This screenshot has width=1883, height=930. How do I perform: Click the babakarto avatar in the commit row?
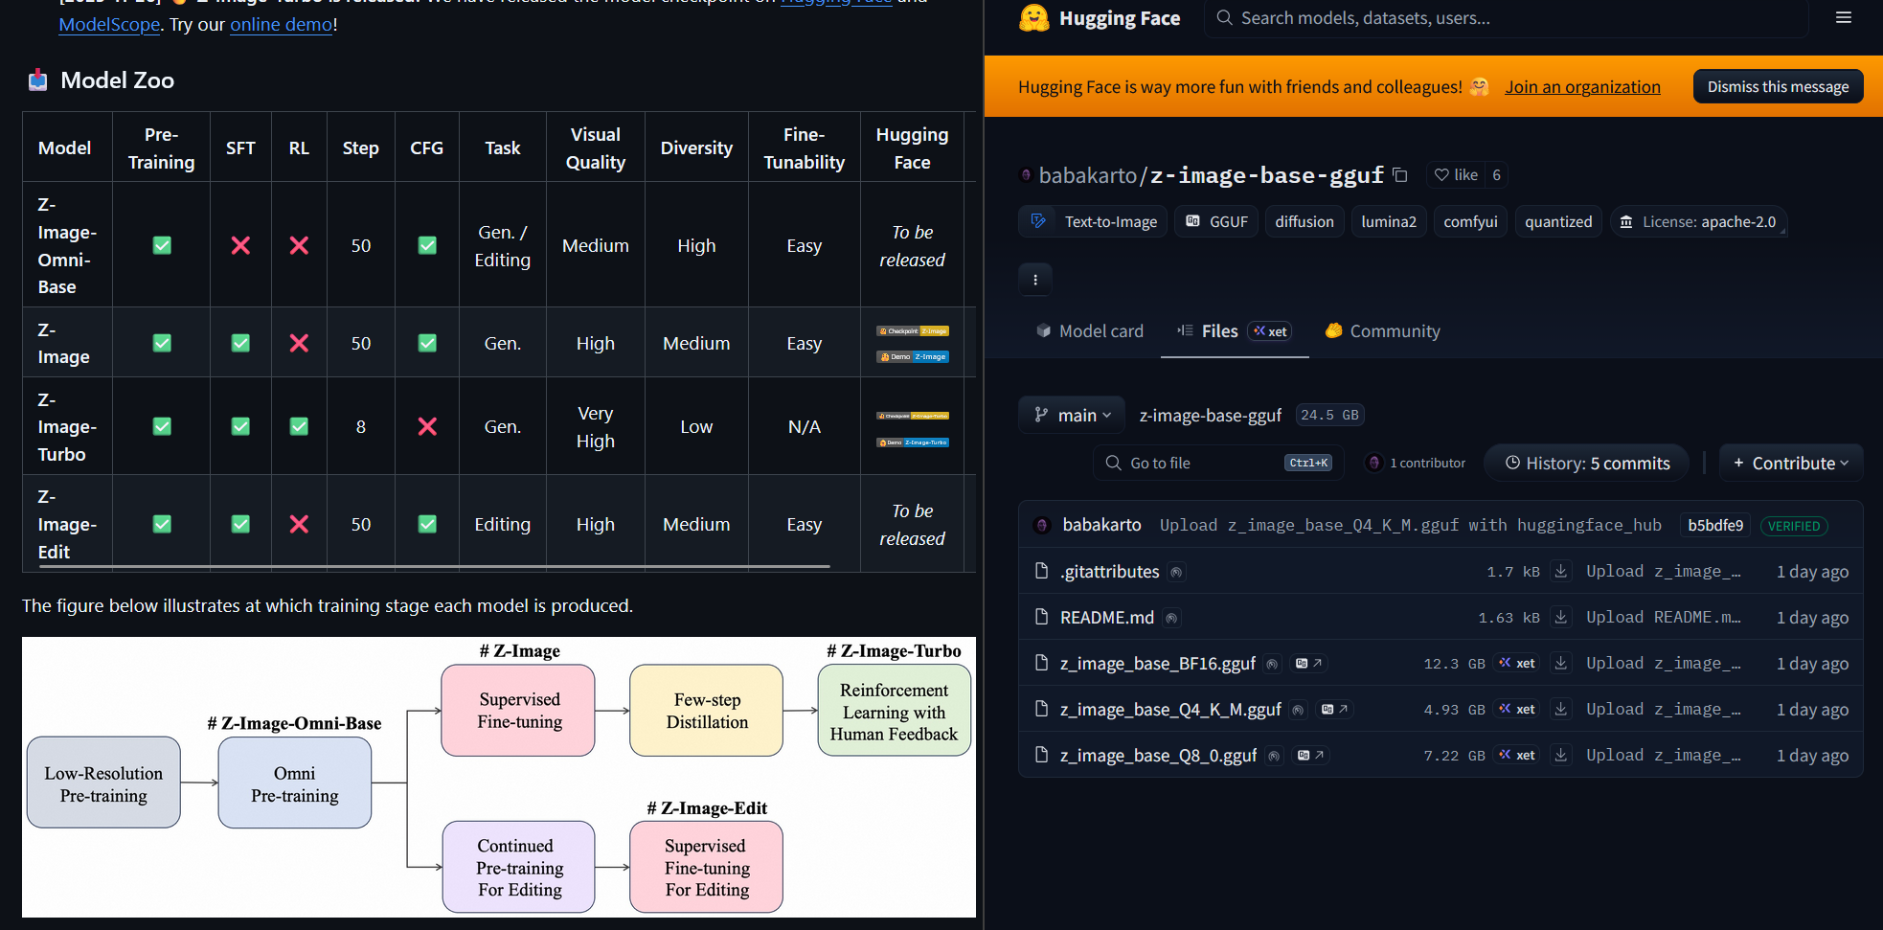[x=1042, y=525]
